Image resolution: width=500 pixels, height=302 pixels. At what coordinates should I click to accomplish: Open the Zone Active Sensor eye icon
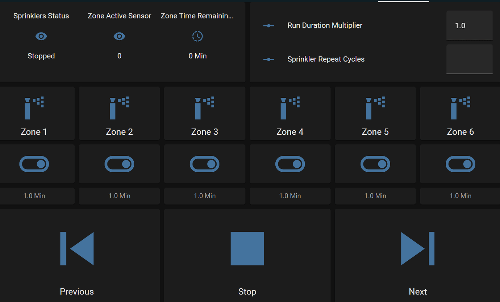coord(119,36)
